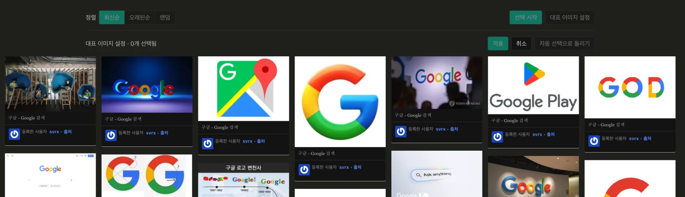Apply the selection with the 적용 button
The image size is (685, 197).
point(498,43)
